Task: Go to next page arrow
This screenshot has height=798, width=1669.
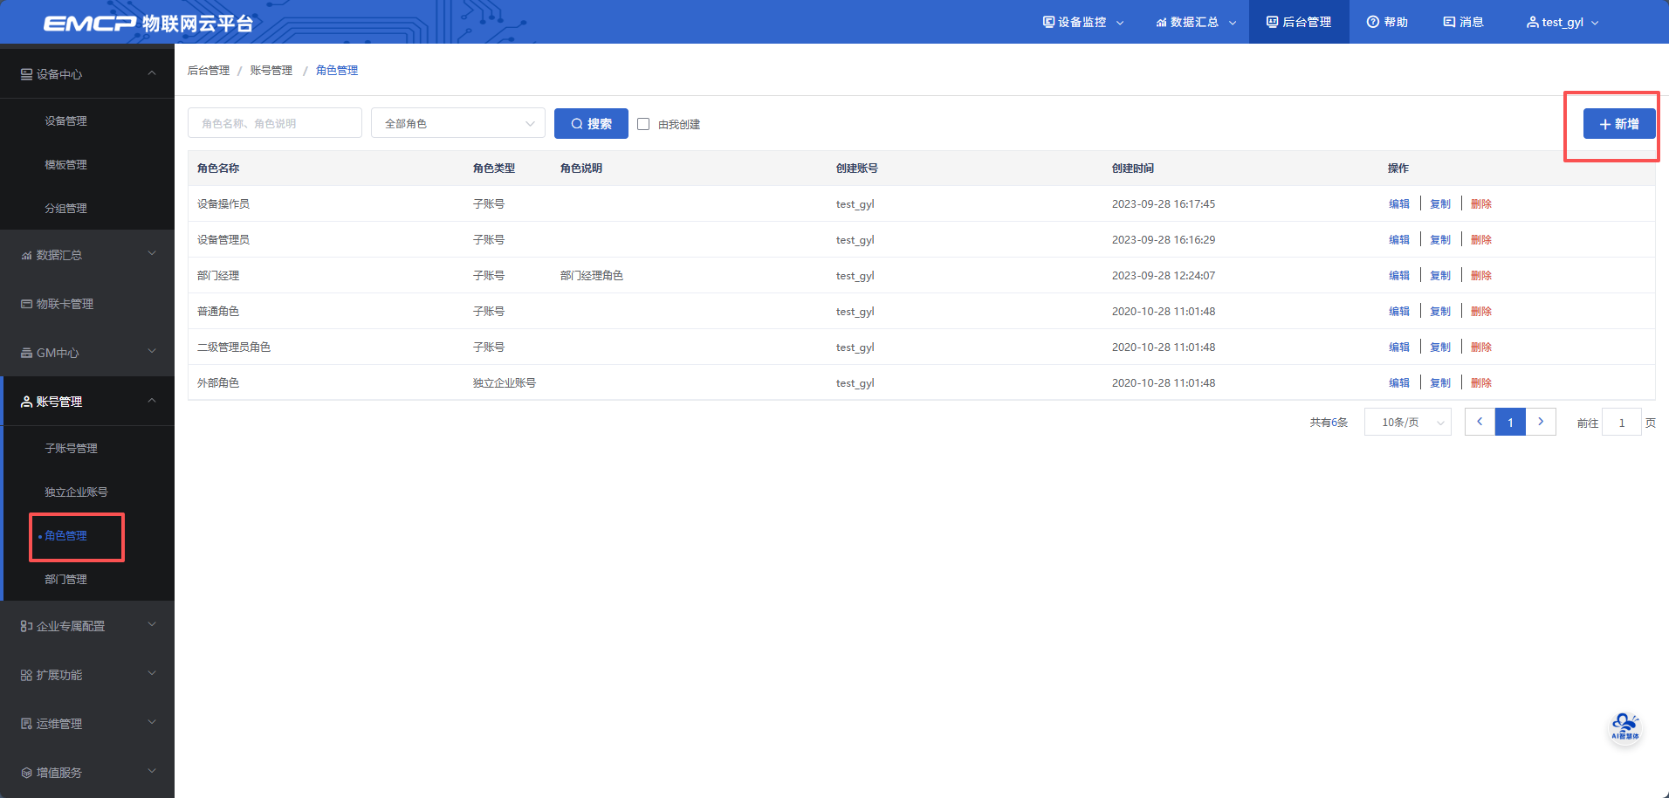Action: click(1541, 422)
